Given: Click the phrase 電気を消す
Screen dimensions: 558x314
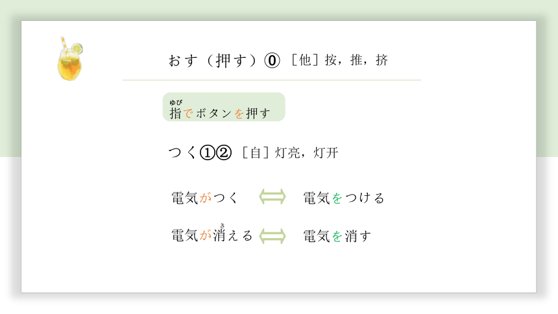Looking at the screenshot, I should coord(337,236).
